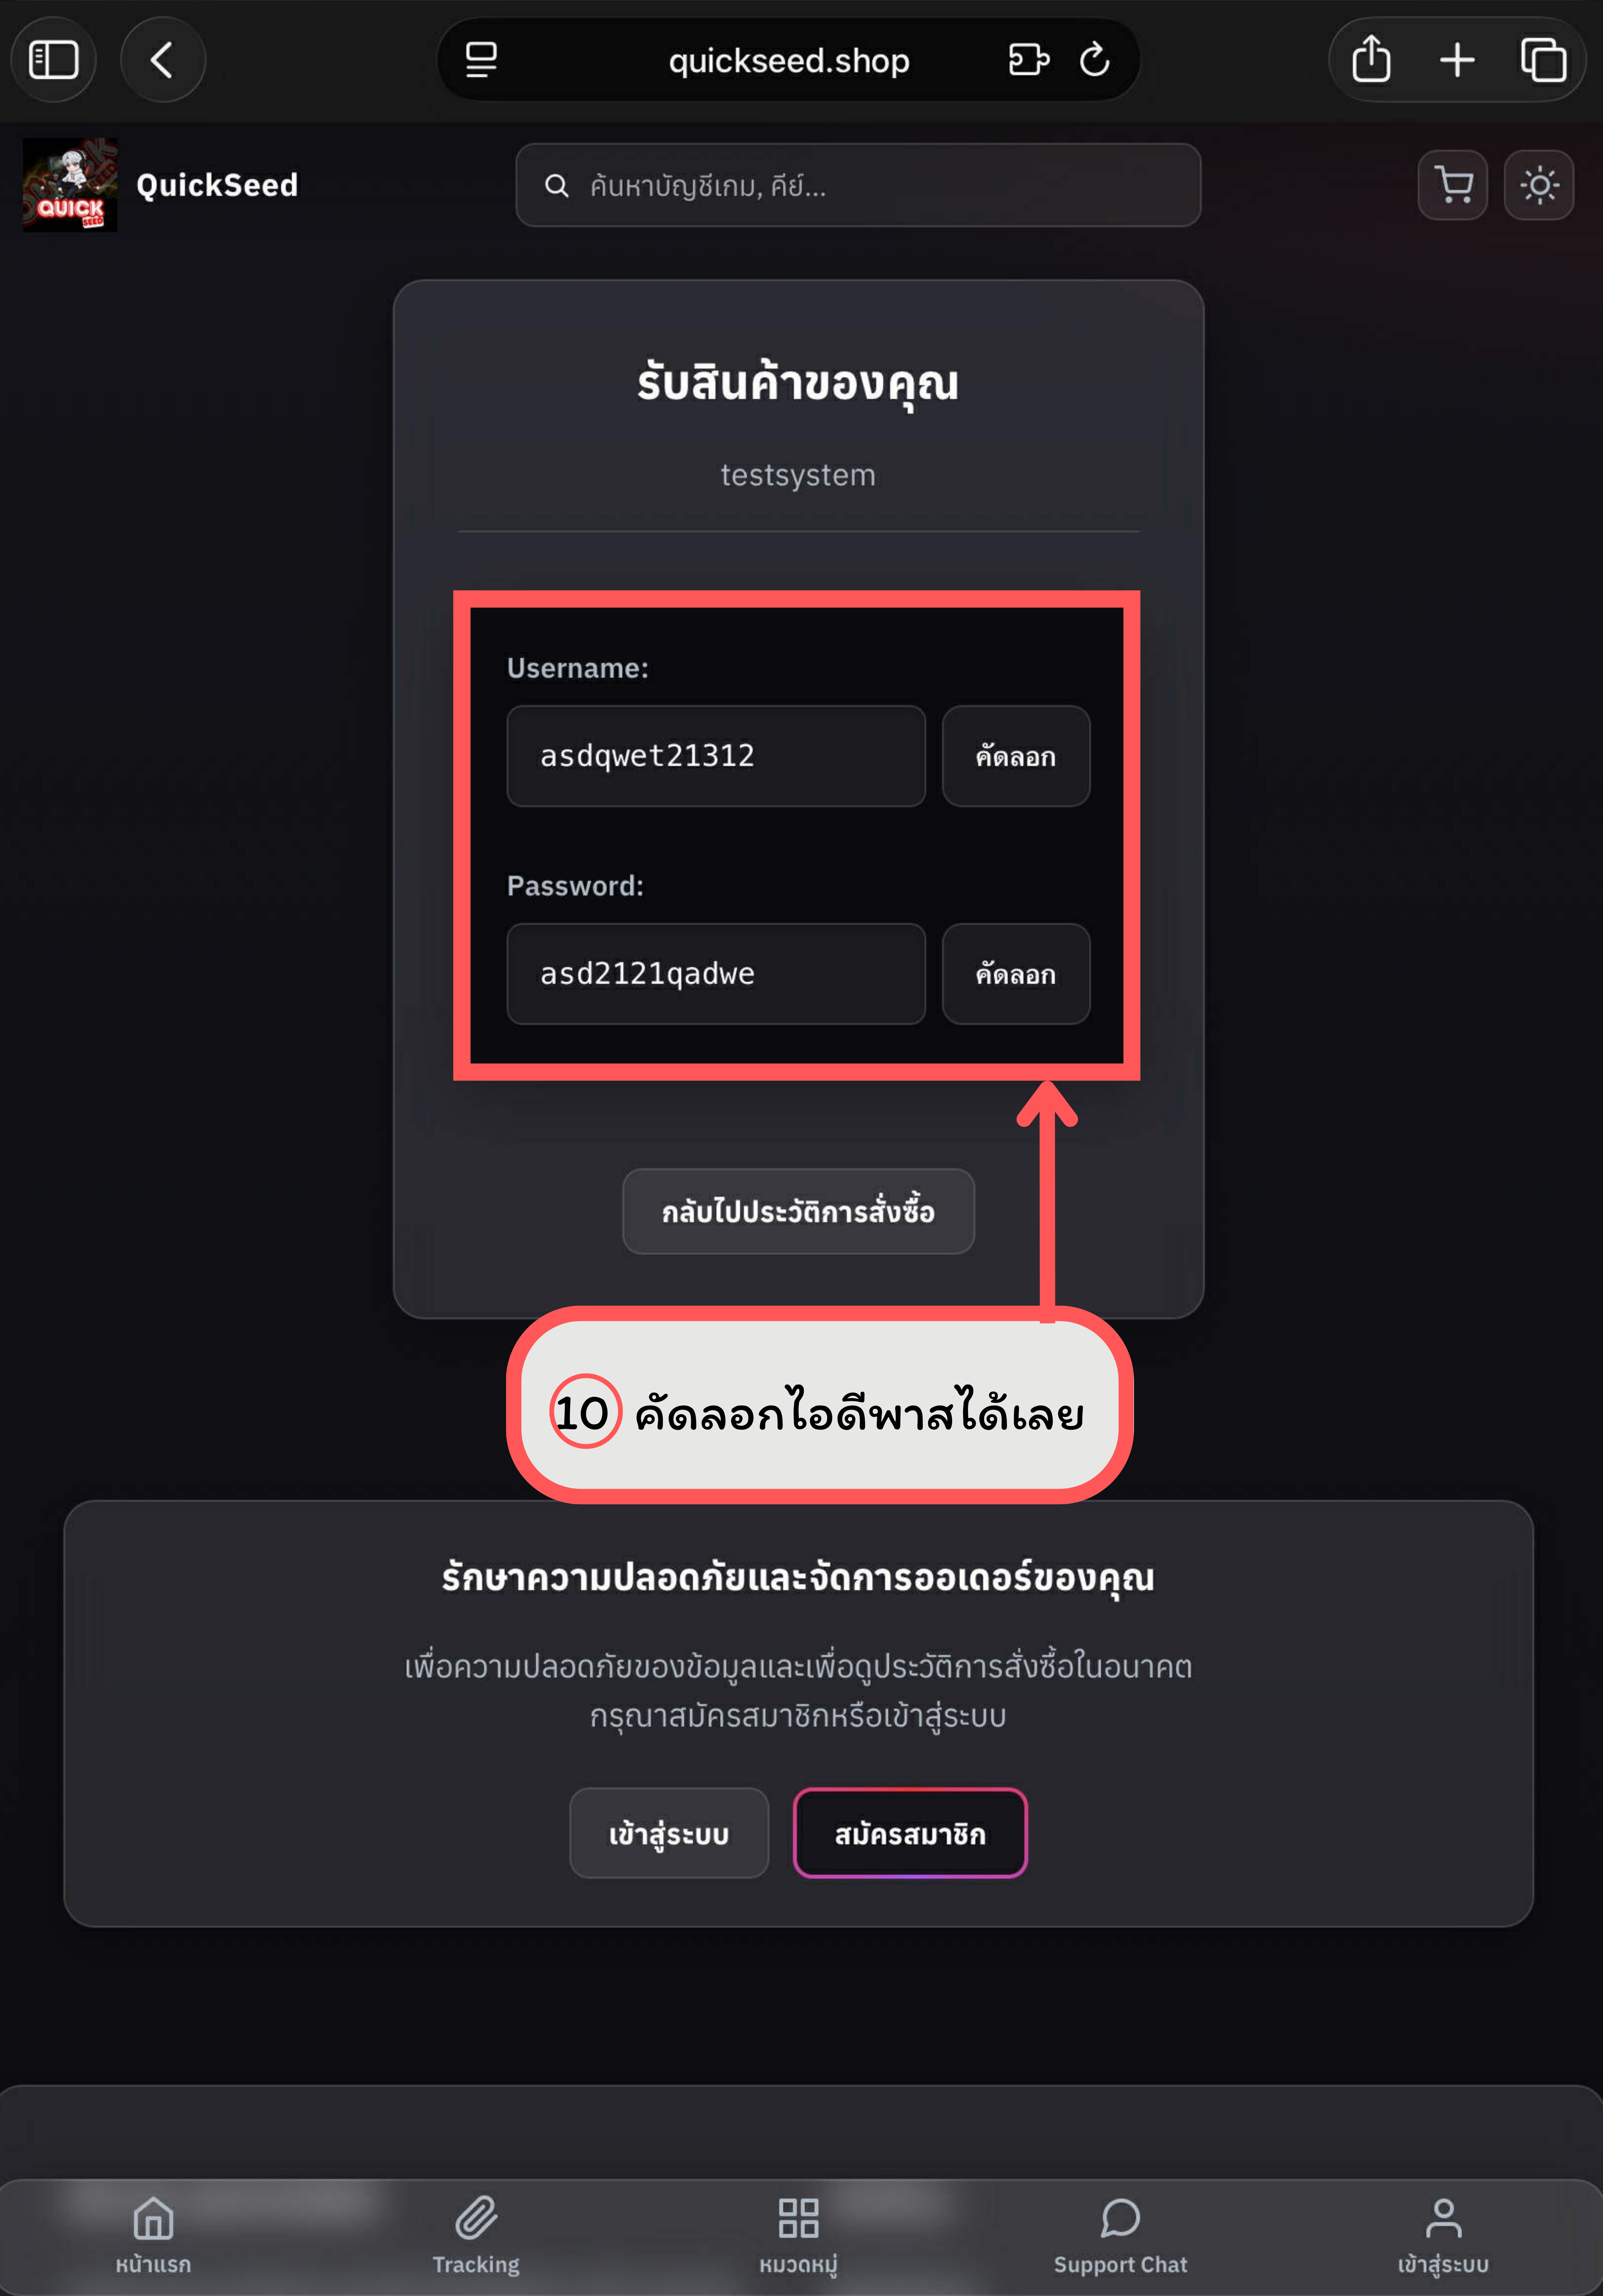Click the QuickSeed logo image
Viewport: 1603px width, 2296px height.
click(x=70, y=185)
